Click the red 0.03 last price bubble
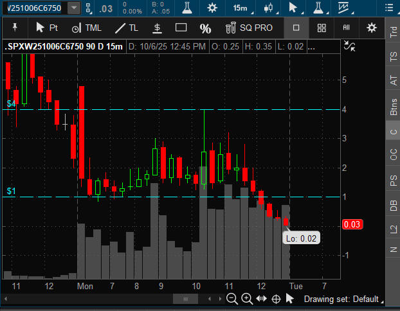400x311 pixels. point(352,224)
